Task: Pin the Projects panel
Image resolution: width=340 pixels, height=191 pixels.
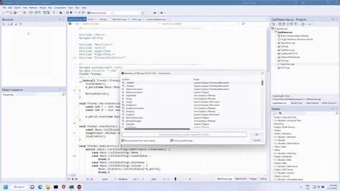Action: click(x=333, y=19)
